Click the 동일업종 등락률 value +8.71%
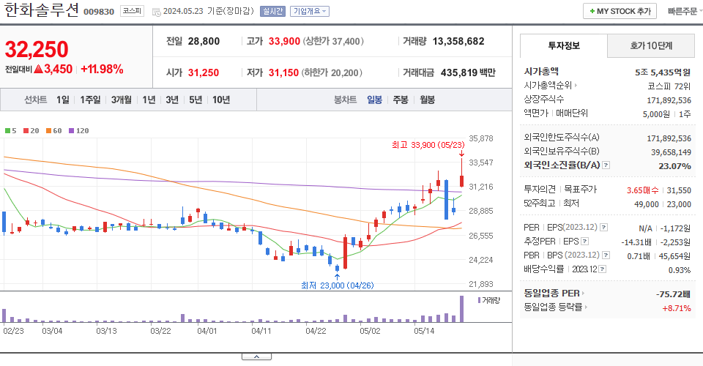Screen dimensions: 703x366 point(676,308)
